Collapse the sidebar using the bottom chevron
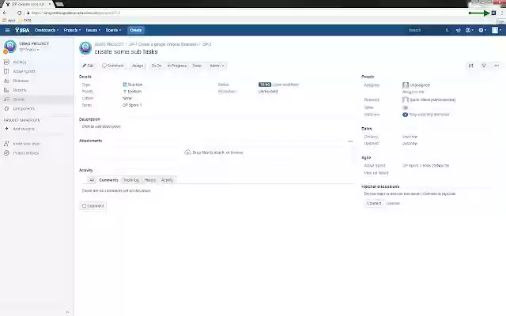Screen dimensions: 506x316 tap(67, 311)
